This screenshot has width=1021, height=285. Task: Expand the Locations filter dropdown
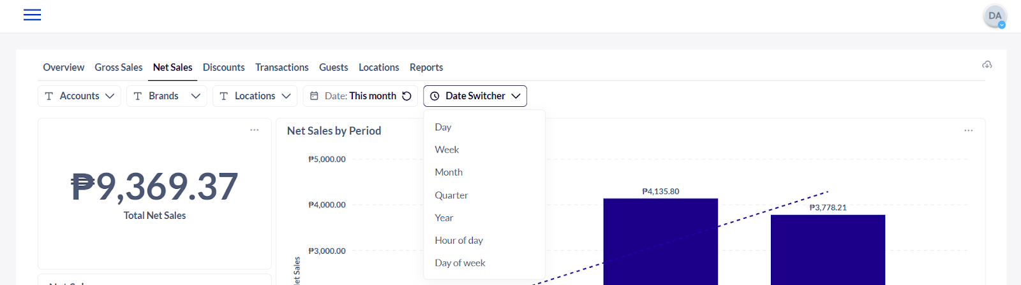(x=255, y=96)
